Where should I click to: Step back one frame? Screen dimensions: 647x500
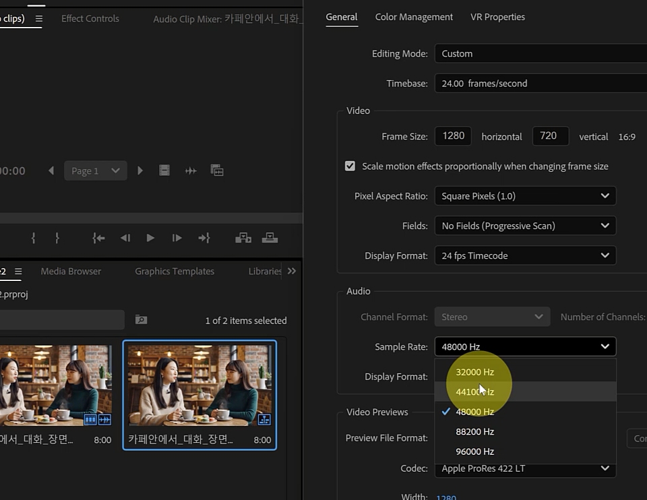point(125,238)
